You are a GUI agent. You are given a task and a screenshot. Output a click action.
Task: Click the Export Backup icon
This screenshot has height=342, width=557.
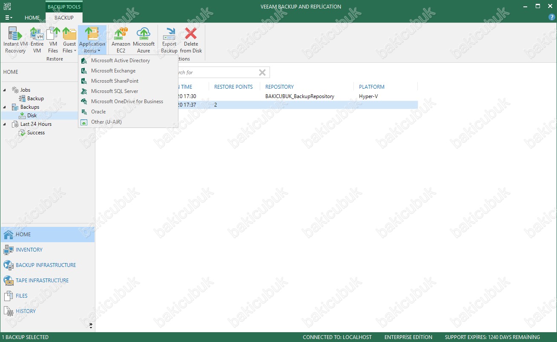point(169,40)
